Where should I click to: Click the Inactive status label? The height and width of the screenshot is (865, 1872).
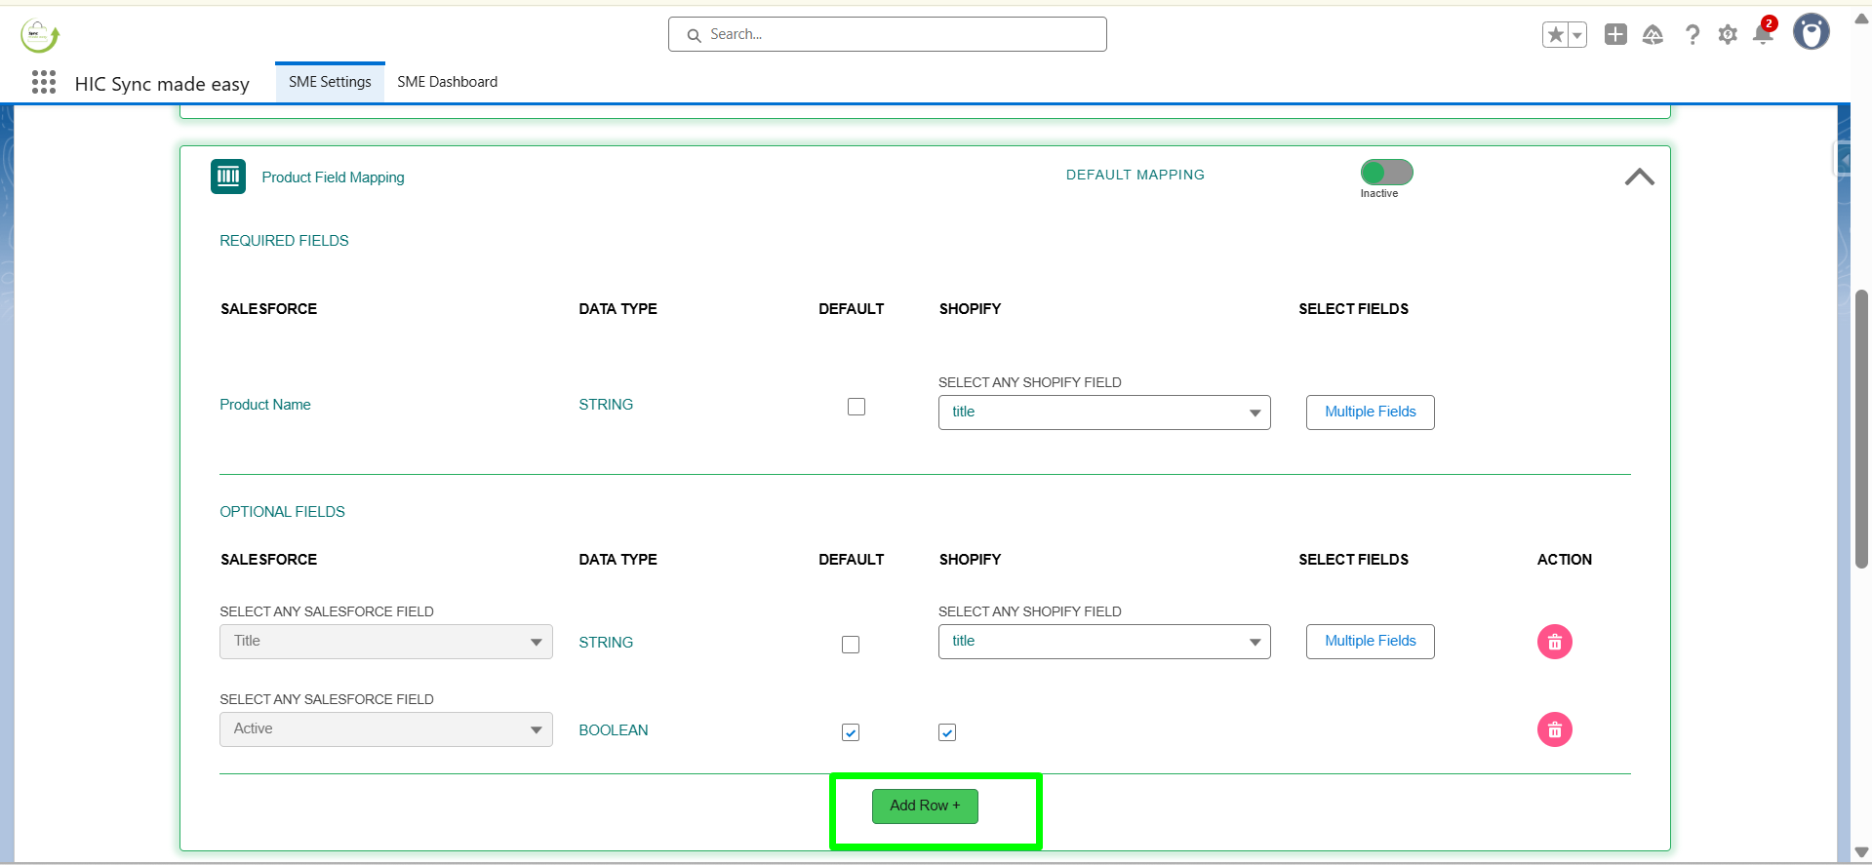pos(1379,194)
